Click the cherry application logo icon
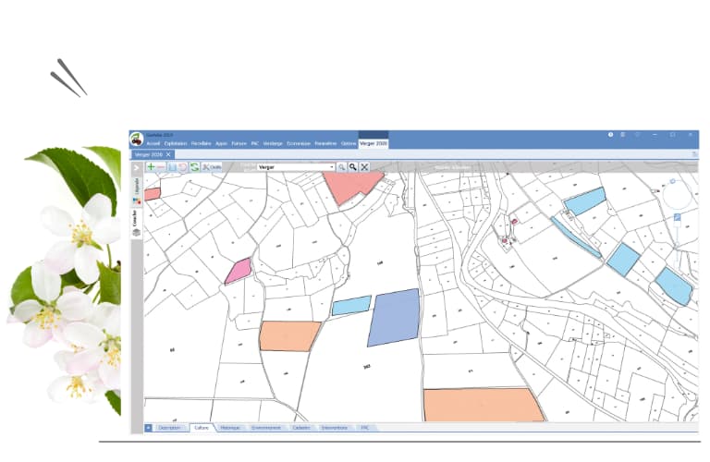The image size is (710, 462). tap(136, 139)
